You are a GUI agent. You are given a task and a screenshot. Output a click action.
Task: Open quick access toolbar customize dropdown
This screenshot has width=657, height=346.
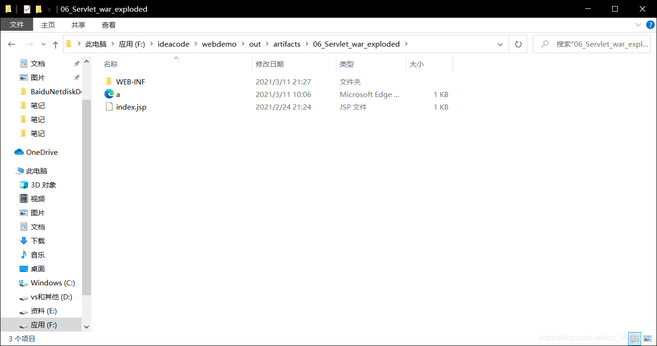click(49, 9)
